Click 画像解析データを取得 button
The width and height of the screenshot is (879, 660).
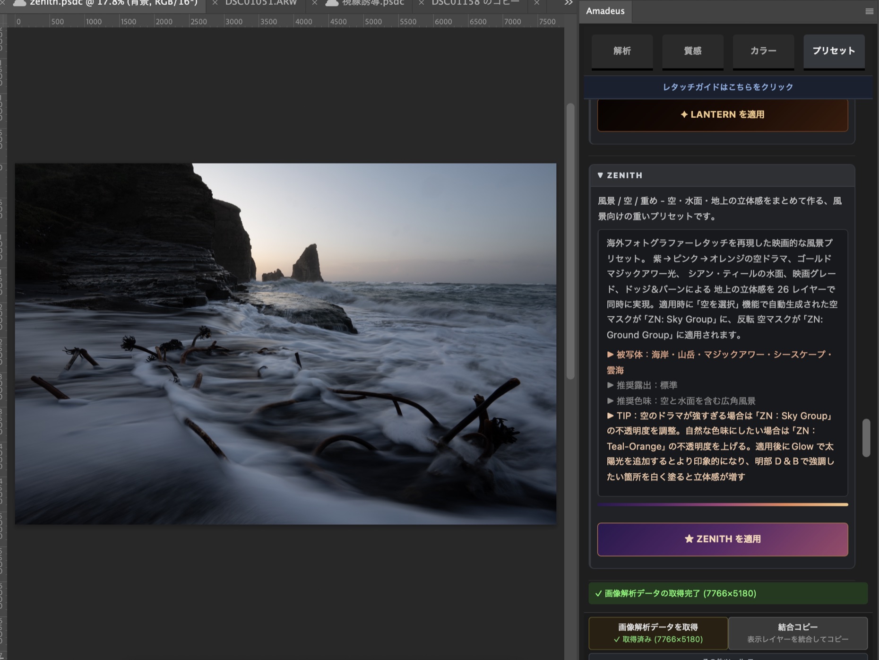[658, 633]
